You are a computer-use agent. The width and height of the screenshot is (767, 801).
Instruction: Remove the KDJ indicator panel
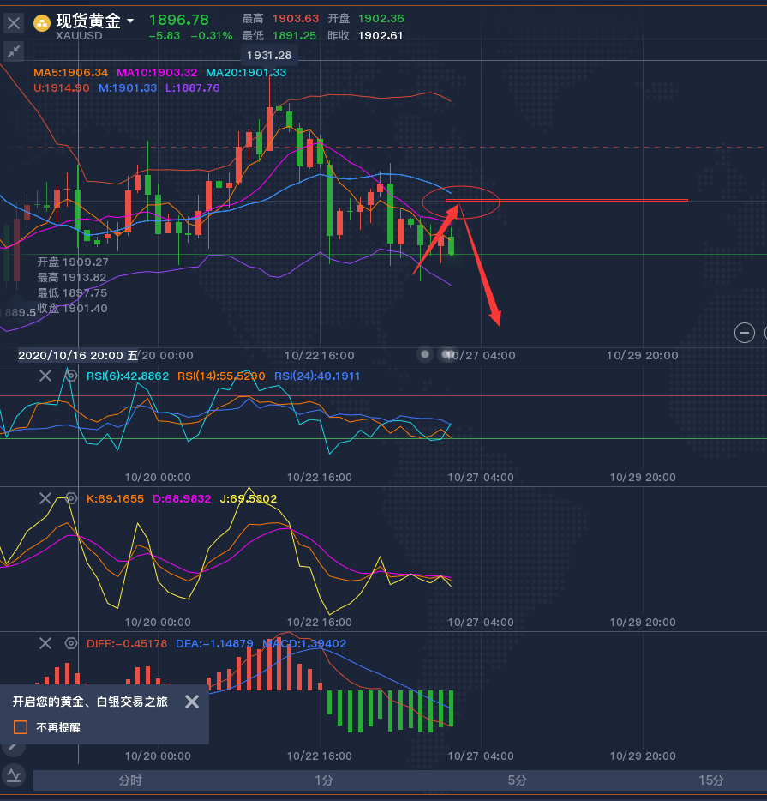click(x=45, y=498)
